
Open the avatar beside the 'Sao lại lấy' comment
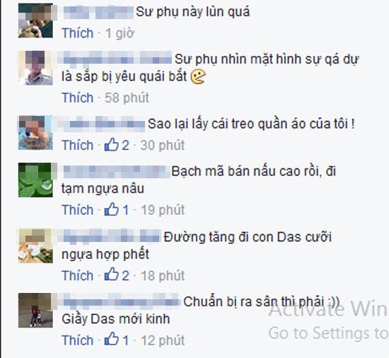click(35, 133)
